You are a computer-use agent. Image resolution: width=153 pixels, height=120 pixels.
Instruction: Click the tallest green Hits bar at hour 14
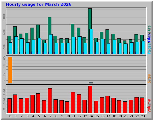tap(90, 19)
